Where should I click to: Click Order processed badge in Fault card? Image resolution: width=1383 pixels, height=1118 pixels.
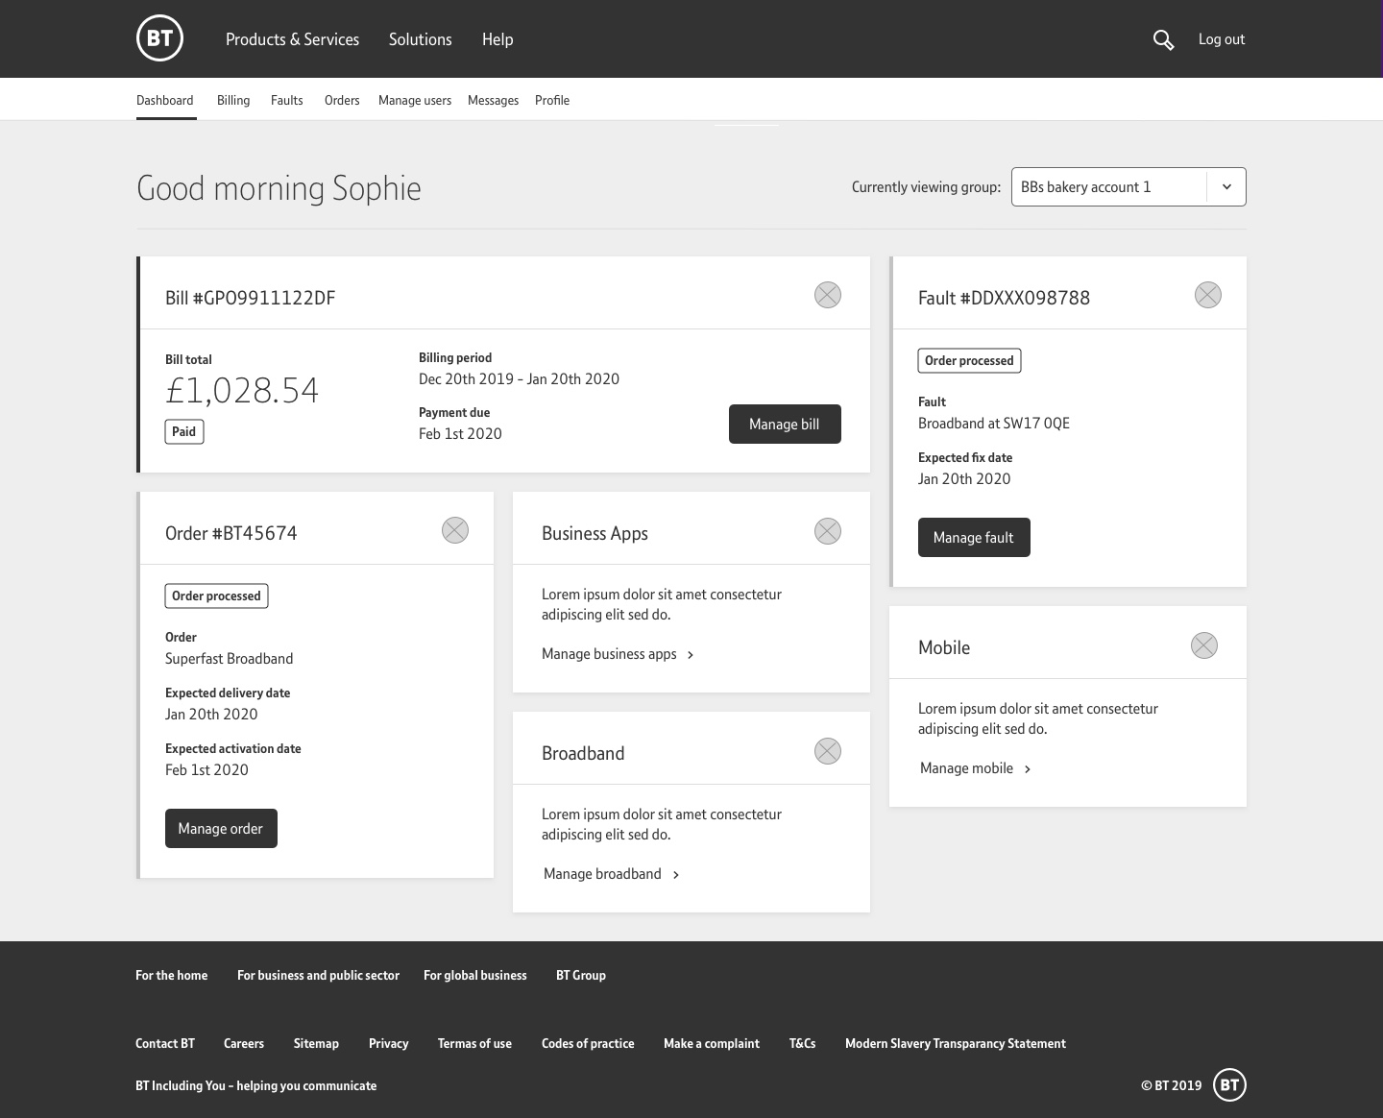tap(969, 360)
